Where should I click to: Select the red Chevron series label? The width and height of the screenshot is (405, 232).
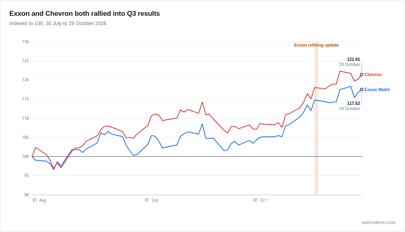373,74
